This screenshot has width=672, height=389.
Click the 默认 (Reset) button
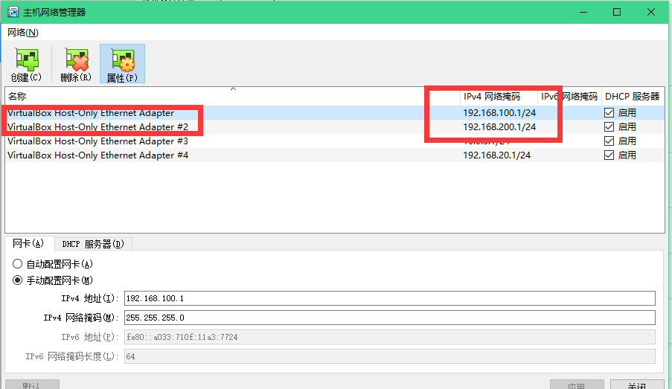[x=32, y=385]
